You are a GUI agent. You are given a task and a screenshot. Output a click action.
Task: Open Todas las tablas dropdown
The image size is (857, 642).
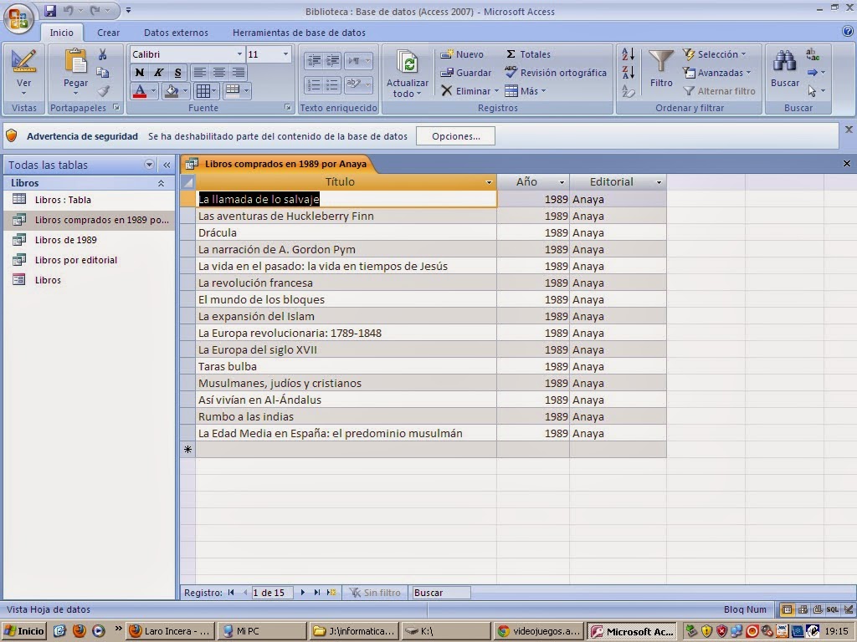pyautogui.click(x=149, y=165)
